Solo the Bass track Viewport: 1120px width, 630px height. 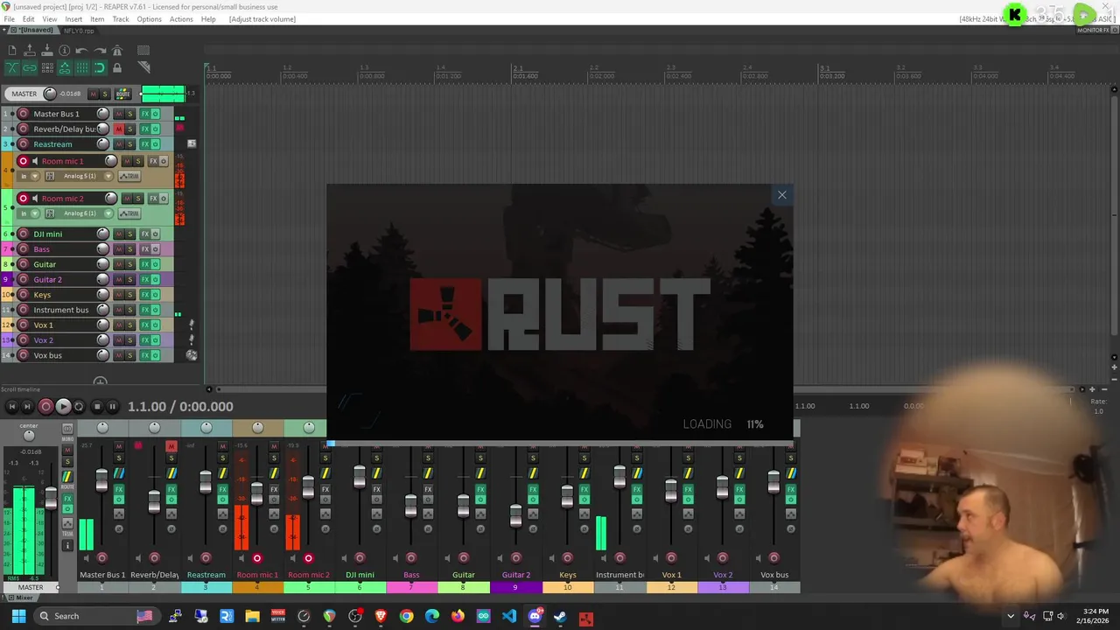pyautogui.click(x=130, y=249)
